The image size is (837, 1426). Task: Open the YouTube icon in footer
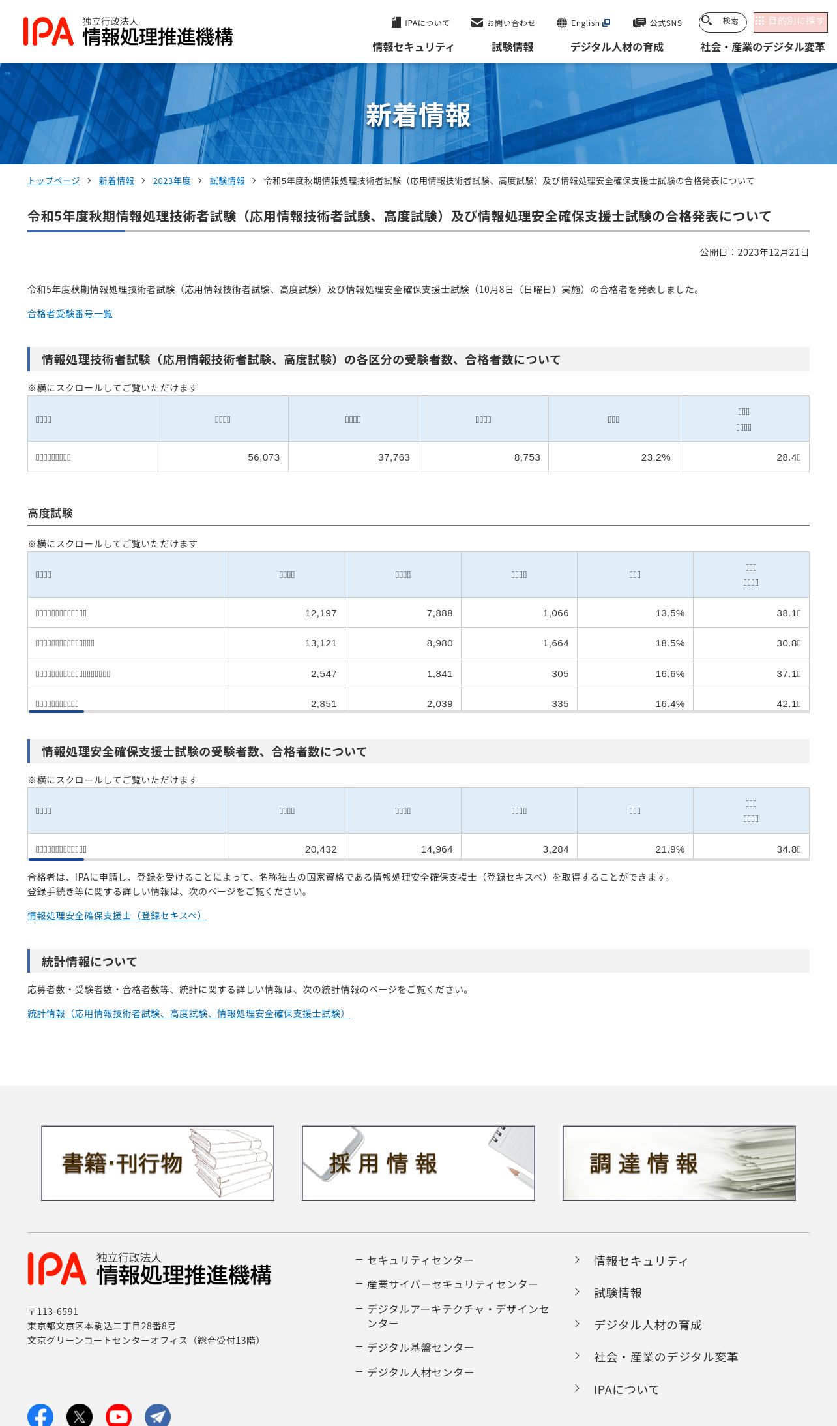[119, 1416]
